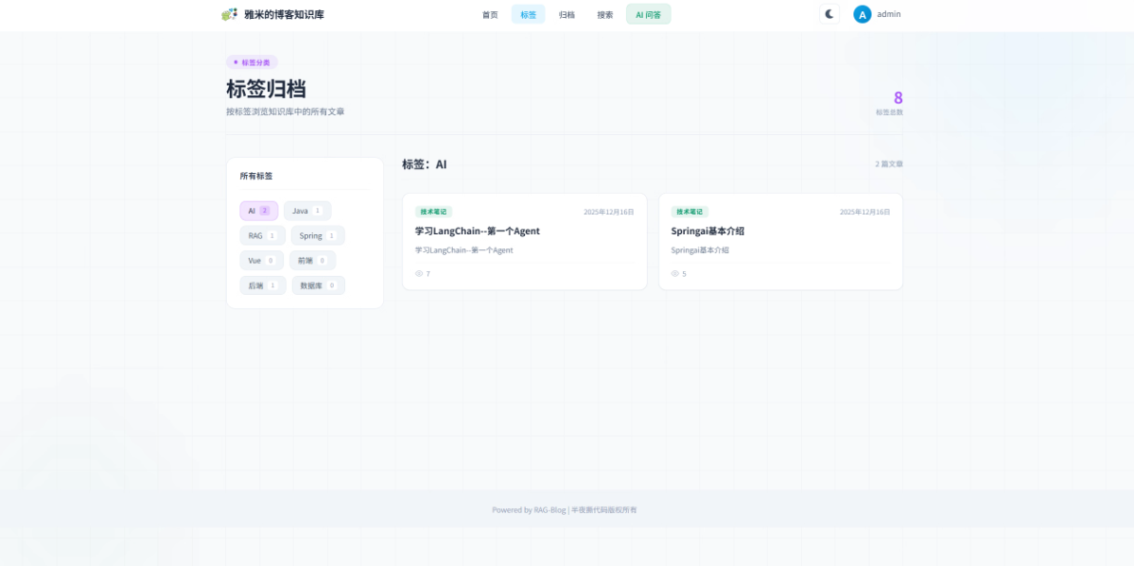Click the admin username
The image size is (1134, 566).
pyautogui.click(x=889, y=14)
